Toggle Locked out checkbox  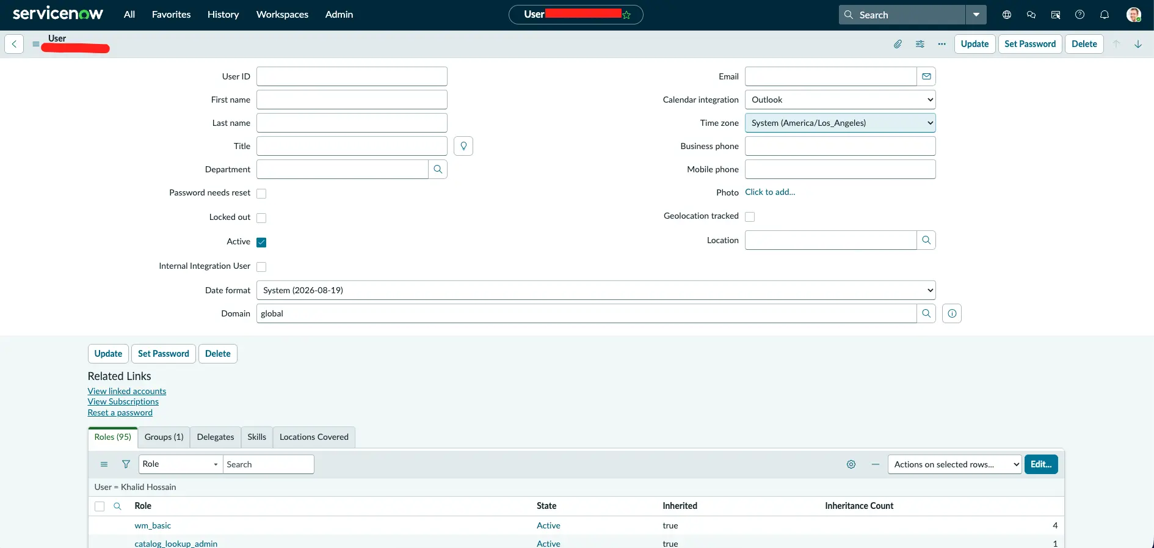tap(261, 218)
